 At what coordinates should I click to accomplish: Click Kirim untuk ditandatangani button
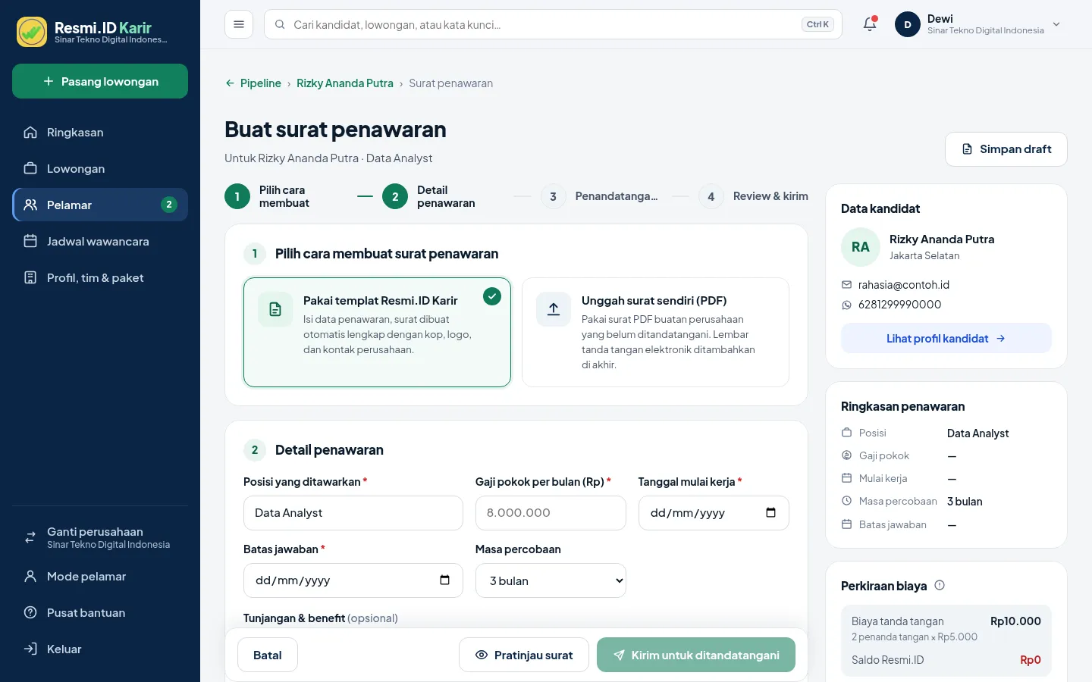coord(696,655)
